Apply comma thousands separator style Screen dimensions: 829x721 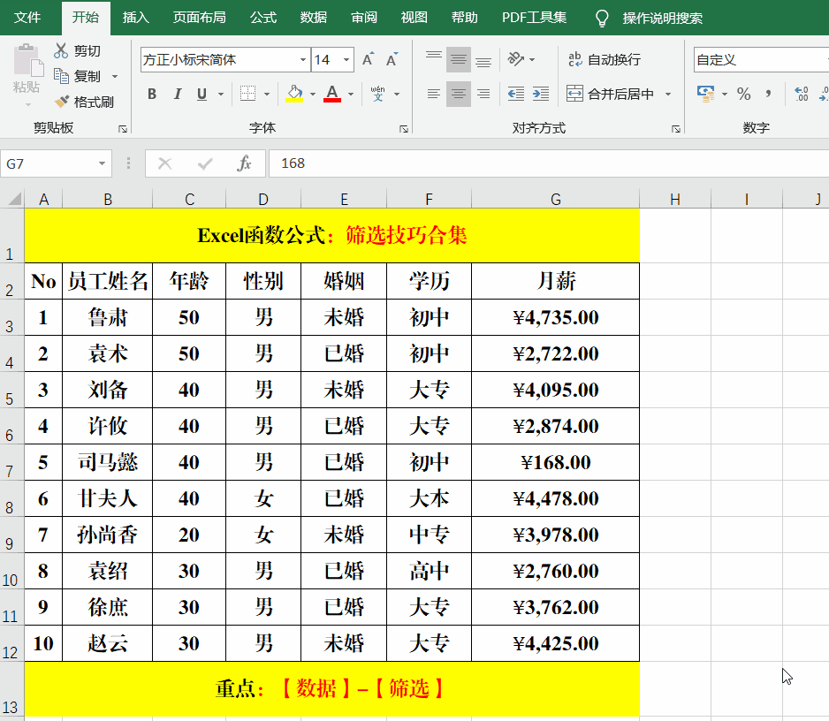click(768, 94)
